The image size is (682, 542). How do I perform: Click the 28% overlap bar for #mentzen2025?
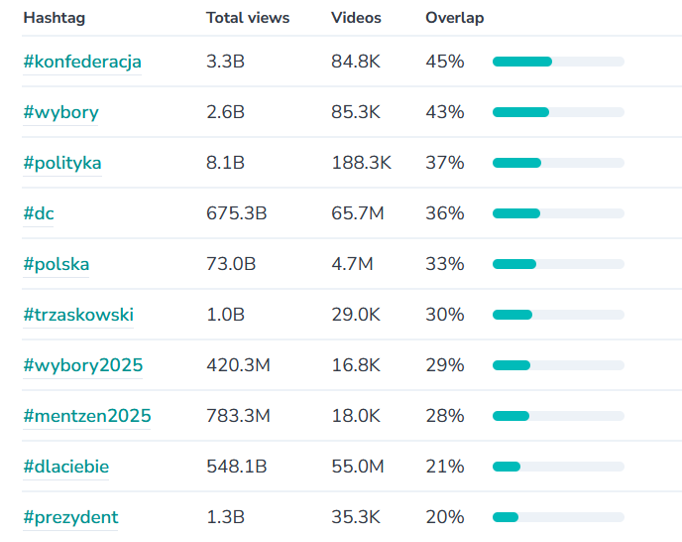tap(558, 416)
